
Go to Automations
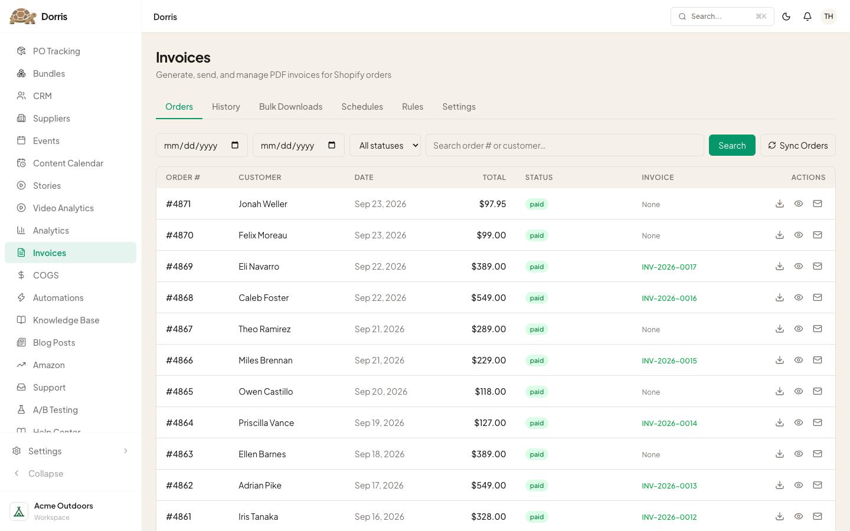[70, 297]
